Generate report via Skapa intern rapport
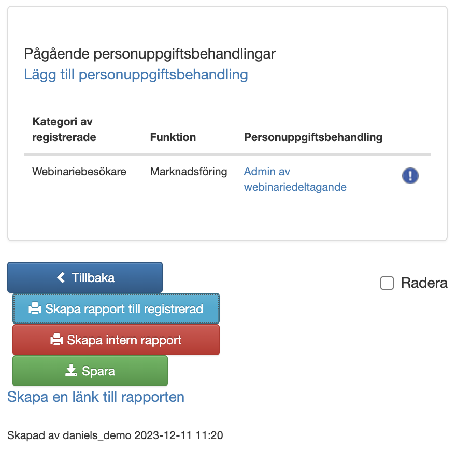 (x=116, y=340)
